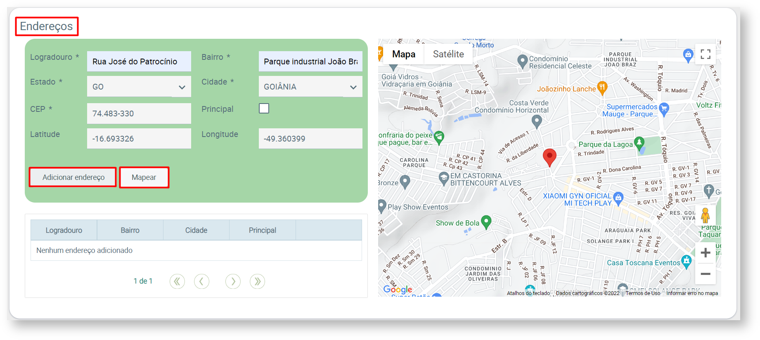The width and height of the screenshot is (760, 340).
Task: Click the Bairro column header
Action: (x=130, y=230)
